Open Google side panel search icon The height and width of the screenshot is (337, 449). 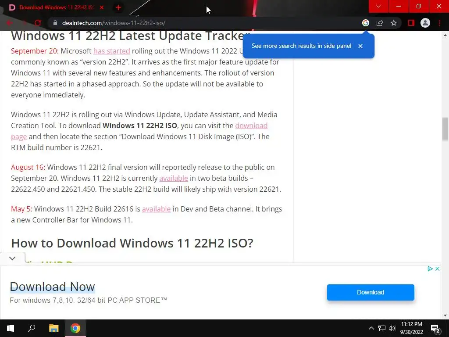click(x=365, y=23)
